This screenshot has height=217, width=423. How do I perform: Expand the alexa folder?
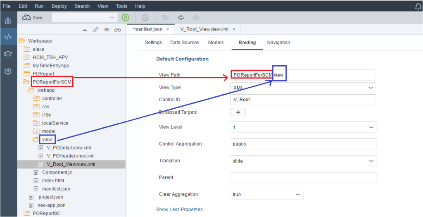click(x=26, y=49)
